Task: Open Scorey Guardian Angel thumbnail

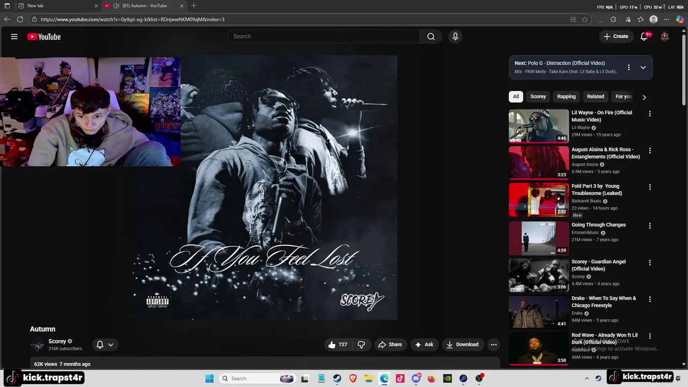Action: (539, 275)
